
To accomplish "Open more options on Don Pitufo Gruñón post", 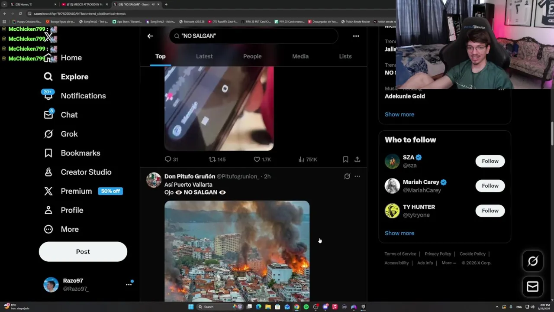I will [x=357, y=176].
